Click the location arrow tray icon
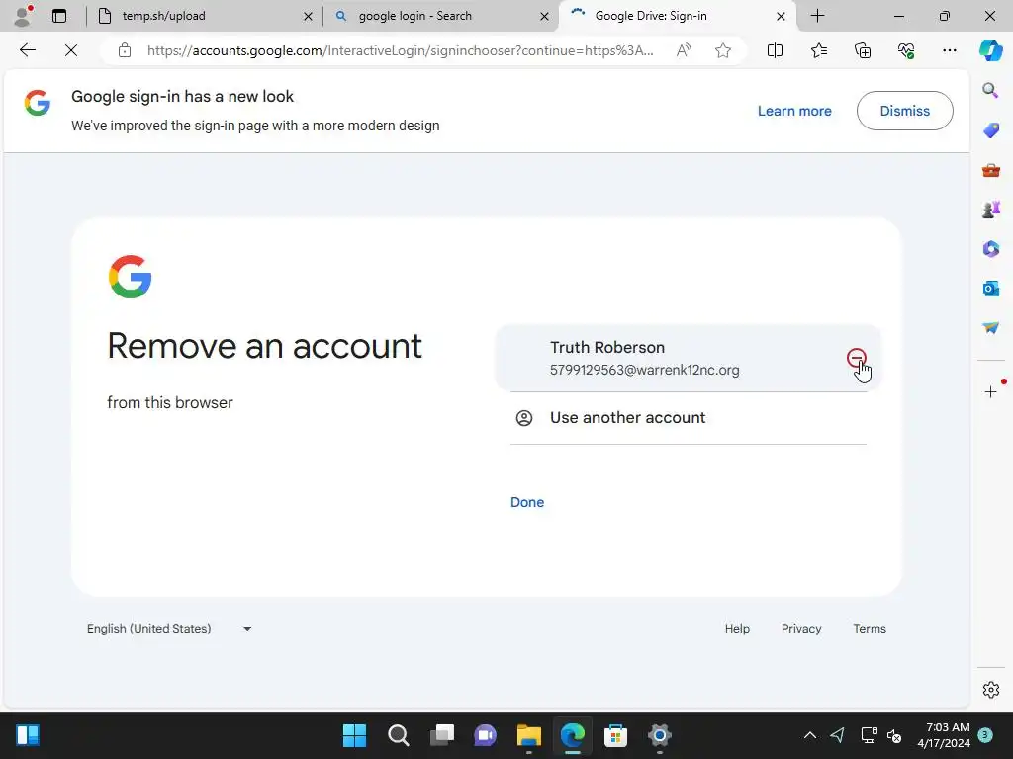The width and height of the screenshot is (1013, 759). 837,735
